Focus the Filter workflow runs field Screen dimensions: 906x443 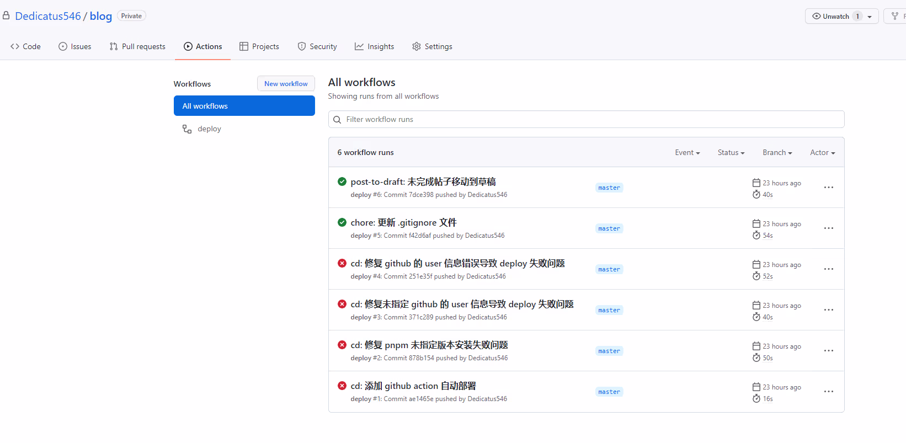point(586,119)
